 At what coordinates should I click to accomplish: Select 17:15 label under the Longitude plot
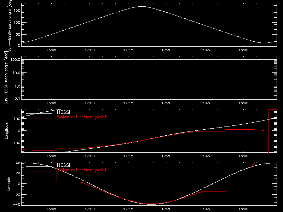coord(128,156)
